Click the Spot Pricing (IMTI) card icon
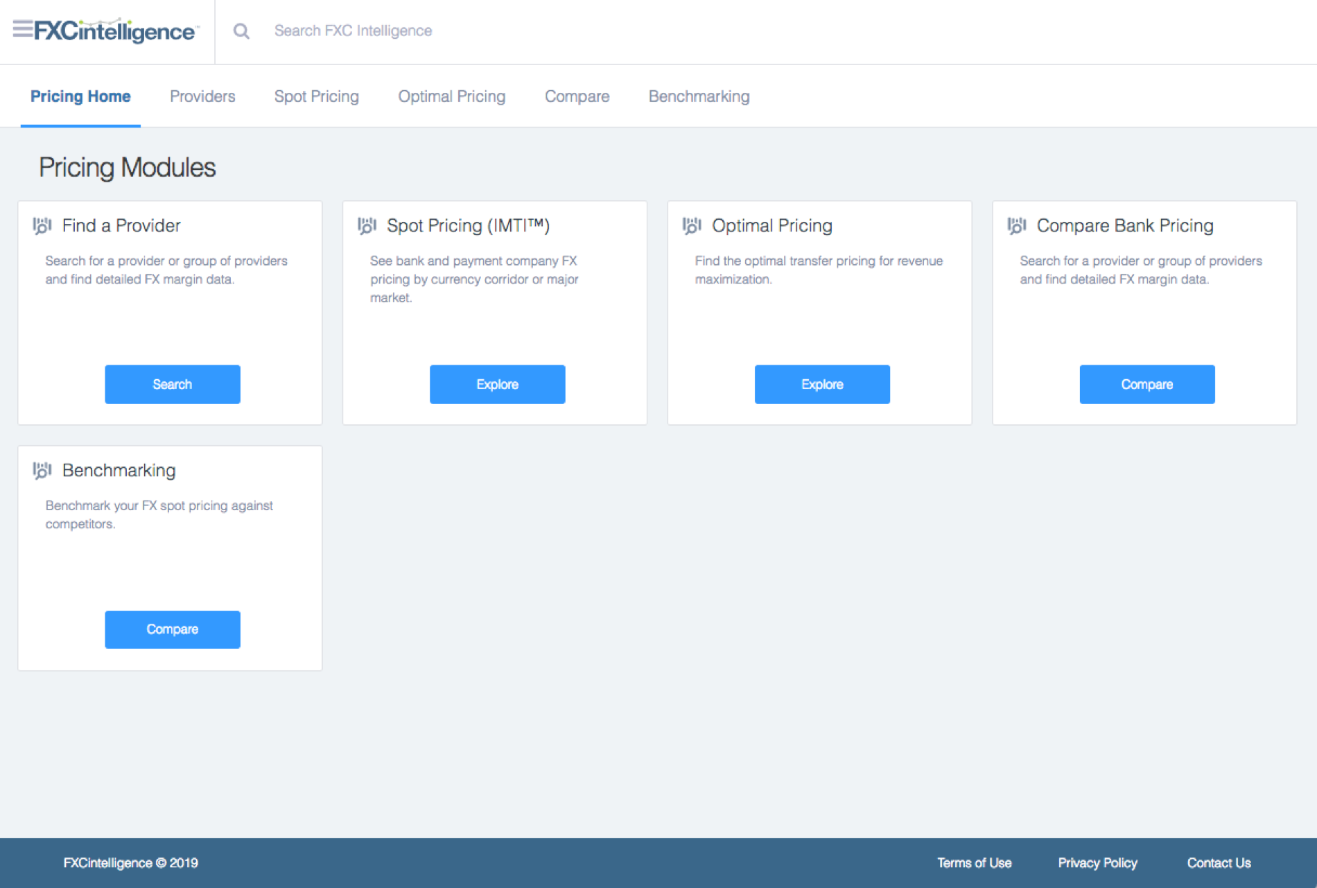Screen dimensions: 1317x888 [367, 225]
